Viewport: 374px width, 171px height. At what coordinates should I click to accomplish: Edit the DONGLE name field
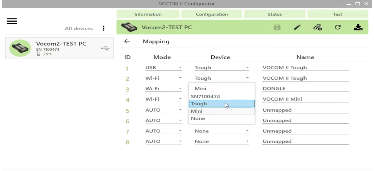[x=305, y=89]
